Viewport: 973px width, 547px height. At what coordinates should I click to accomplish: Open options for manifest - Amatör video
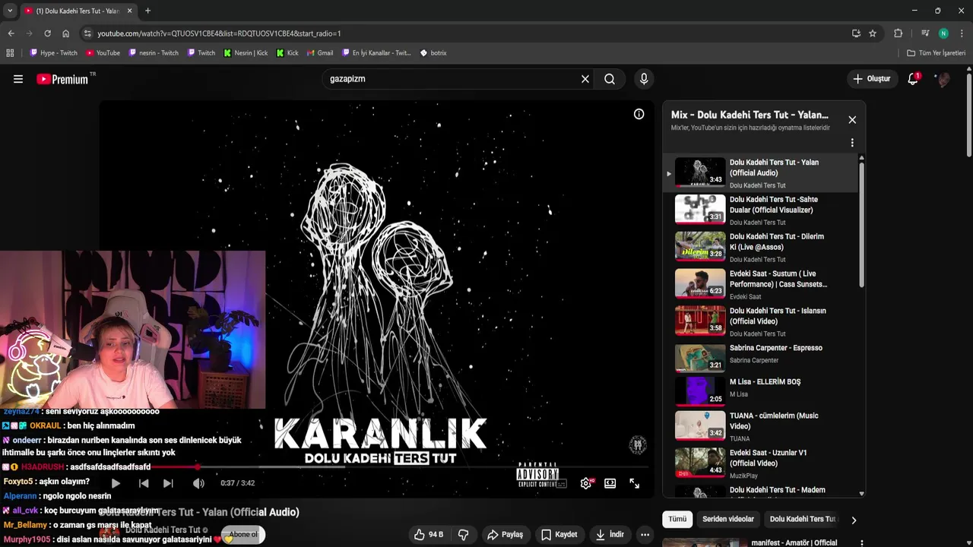(x=862, y=543)
